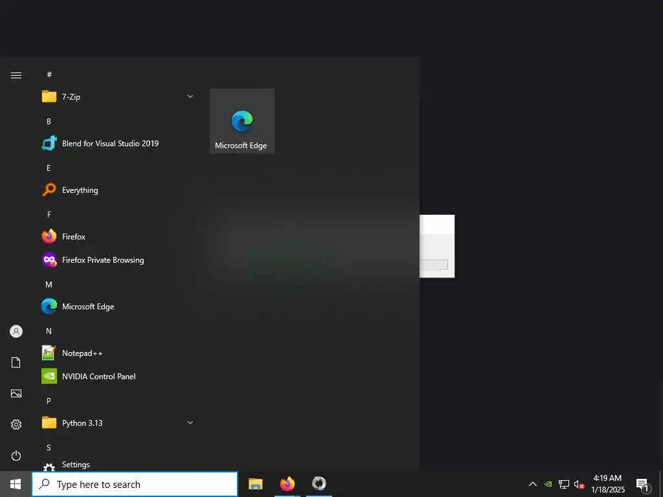Screen dimensions: 663x497
Task: Expand the Python 3.13 folder chevron
Action: (x=190, y=423)
